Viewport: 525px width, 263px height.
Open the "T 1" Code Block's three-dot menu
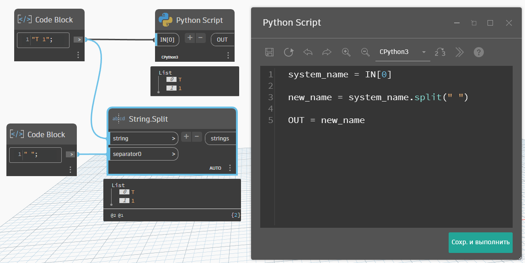(78, 54)
